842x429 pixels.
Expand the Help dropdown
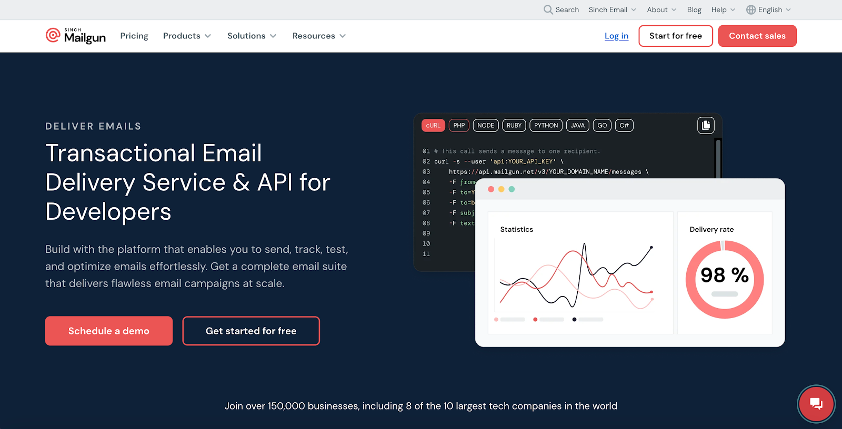pyautogui.click(x=723, y=9)
